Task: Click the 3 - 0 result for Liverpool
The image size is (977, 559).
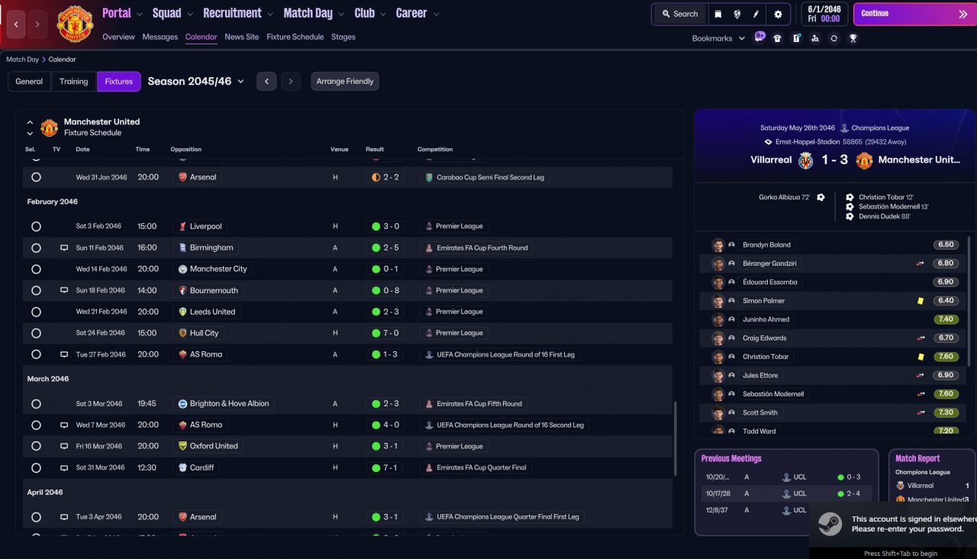Action: click(385, 227)
